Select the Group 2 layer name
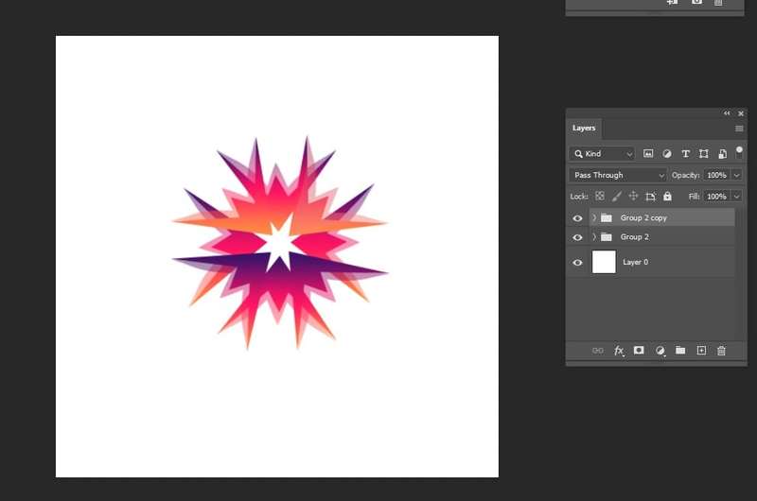Viewport: 757px width, 501px height. [x=634, y=236]
